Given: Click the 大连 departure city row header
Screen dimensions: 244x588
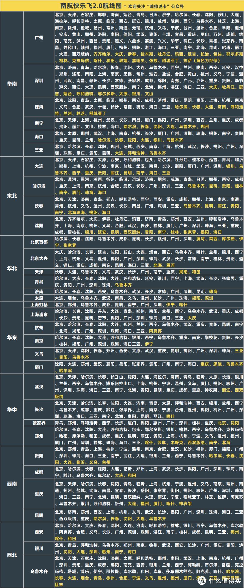Looking at the screenshot, I should click(39, 166).
